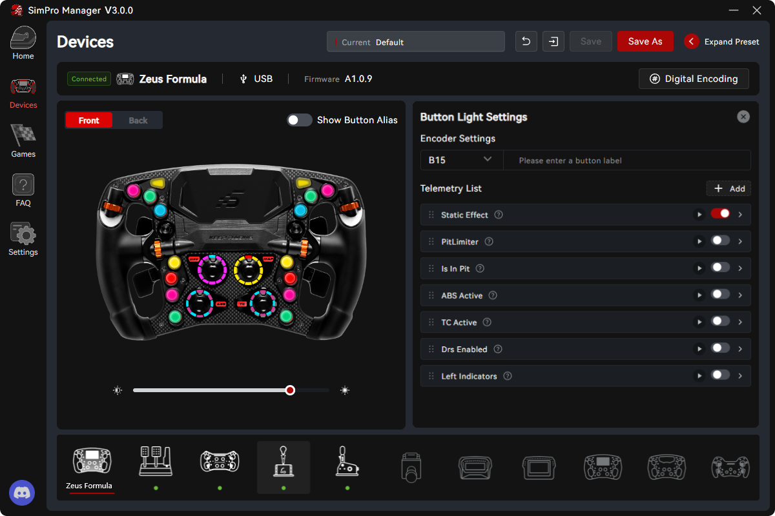Open the B15 encoder dropdown
Viewport: 775px width, 516px height.
pos(461,160)
